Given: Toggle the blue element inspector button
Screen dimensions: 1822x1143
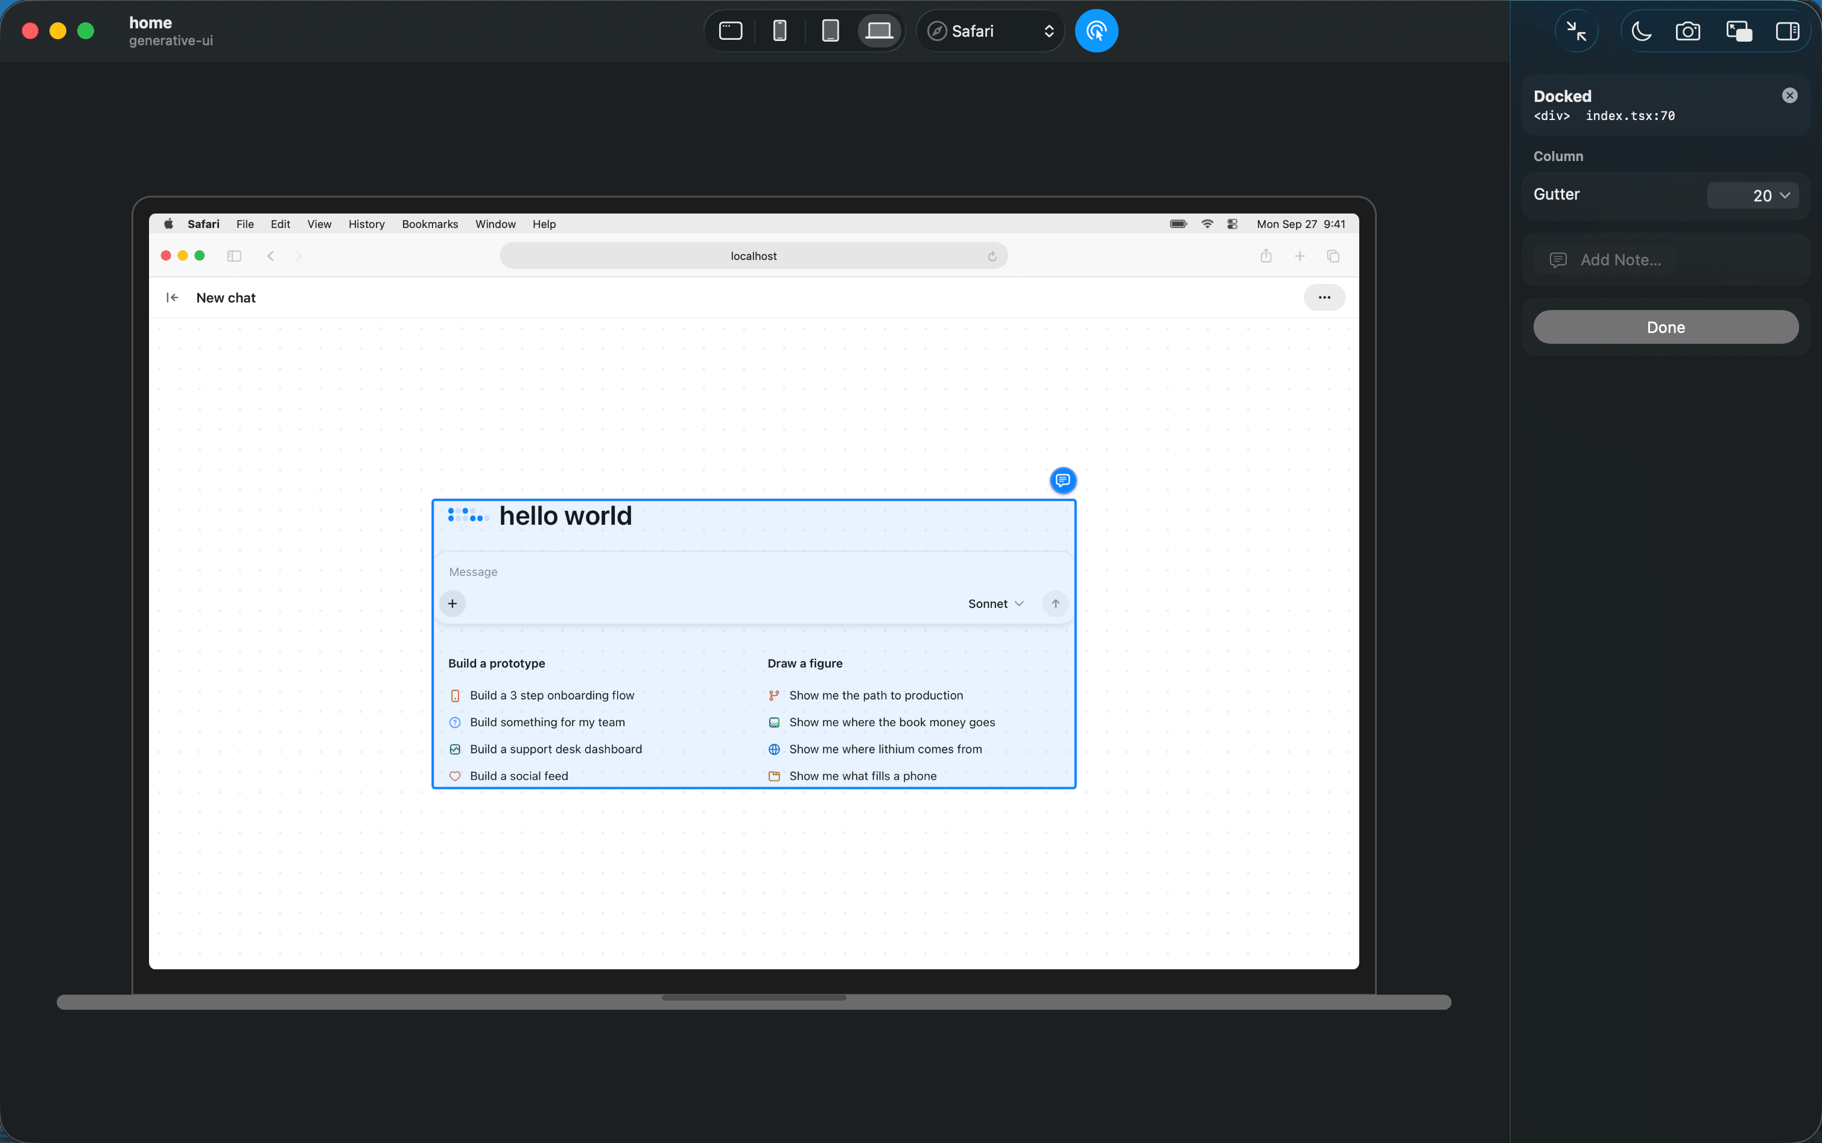Looking at the screenshot, I should [1096, 31].
